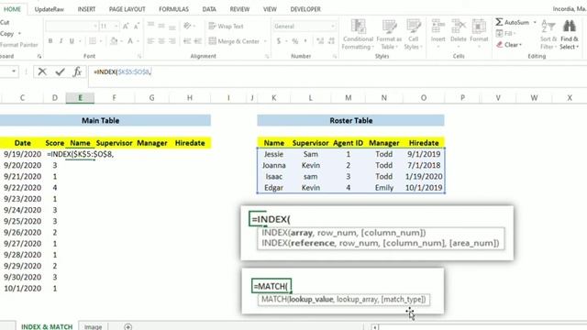Image resolution: width=587 pixels, height=330 pixels.
Task: Cancel formula entry with X icon
Action: point(42,71)
